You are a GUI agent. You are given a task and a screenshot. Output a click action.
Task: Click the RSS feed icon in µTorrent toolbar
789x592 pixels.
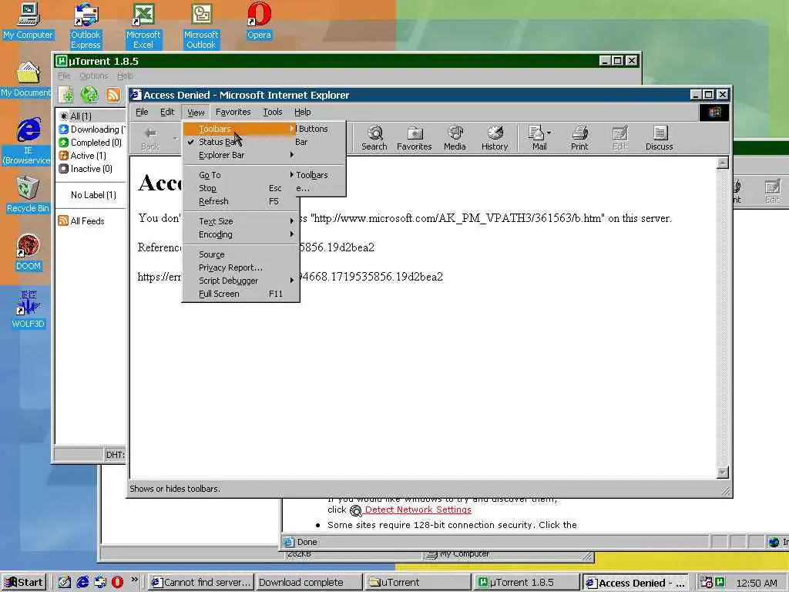coord(113,95)
